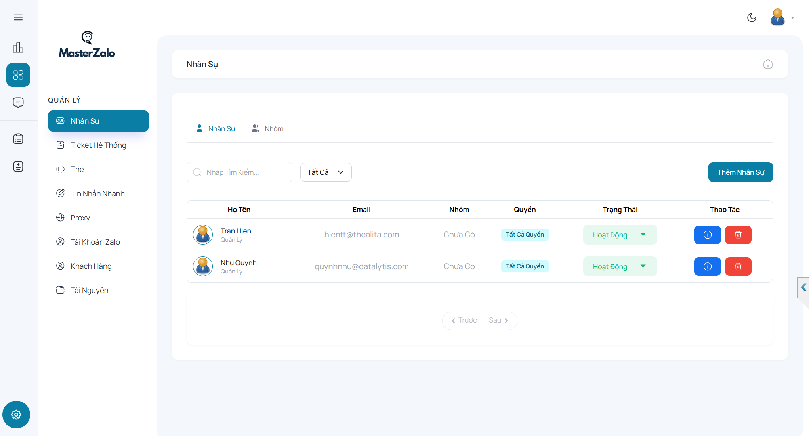Open the hamburger menu icon

[x=18, y=17]
